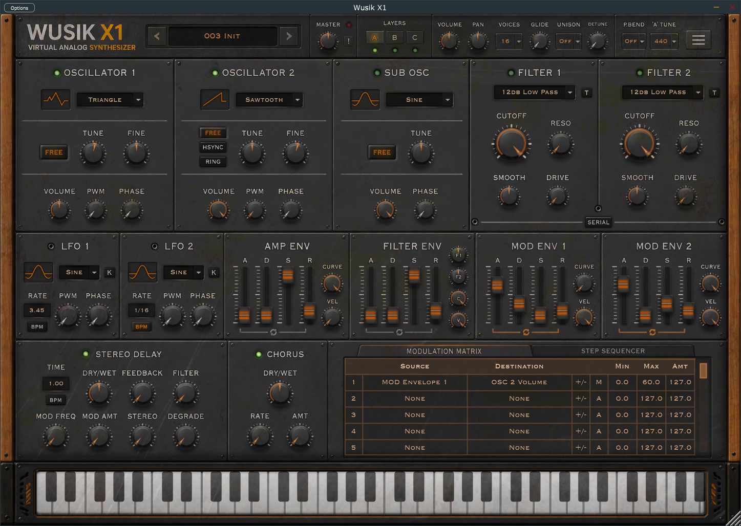Open the Unison Off dropdown
This screenshot has height=526, width=741.
[x=569, y=41]
